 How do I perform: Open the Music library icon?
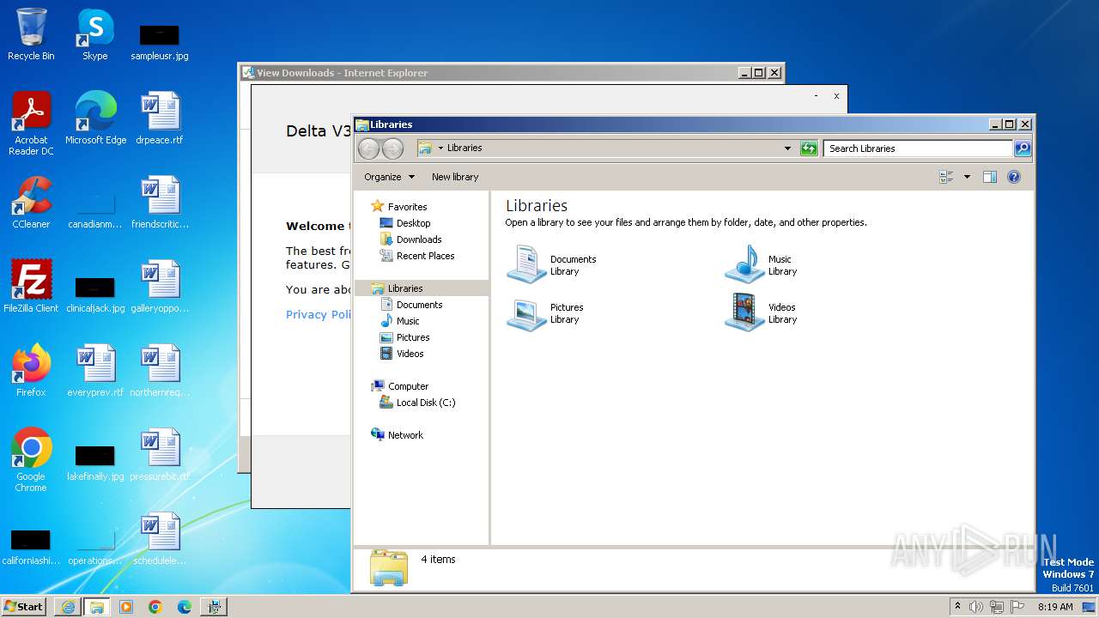click(x=744, y=264)
